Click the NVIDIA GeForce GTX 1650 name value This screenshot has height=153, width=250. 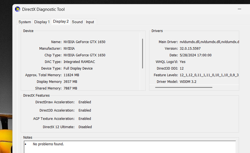pyautogui.click(x=84, y=42)
